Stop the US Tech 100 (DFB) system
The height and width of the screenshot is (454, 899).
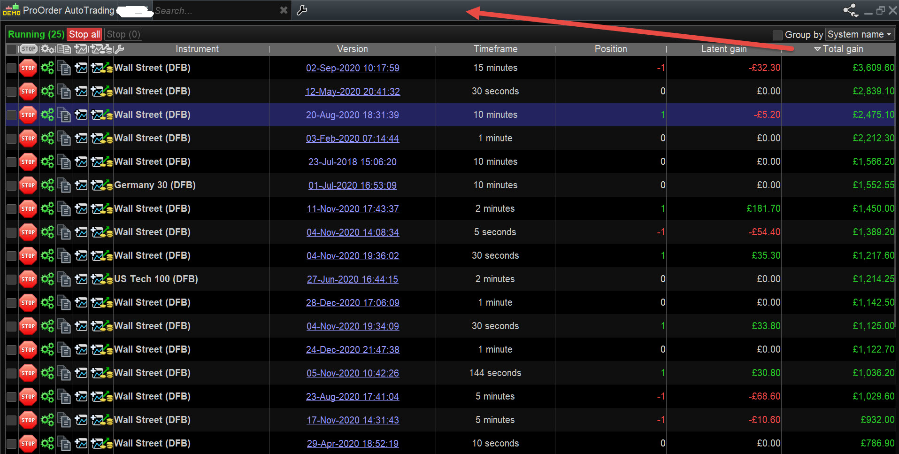pyautogui.click(x=28, y=279)
